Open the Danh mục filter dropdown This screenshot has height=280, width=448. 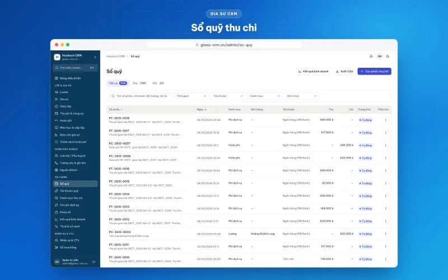265,96
